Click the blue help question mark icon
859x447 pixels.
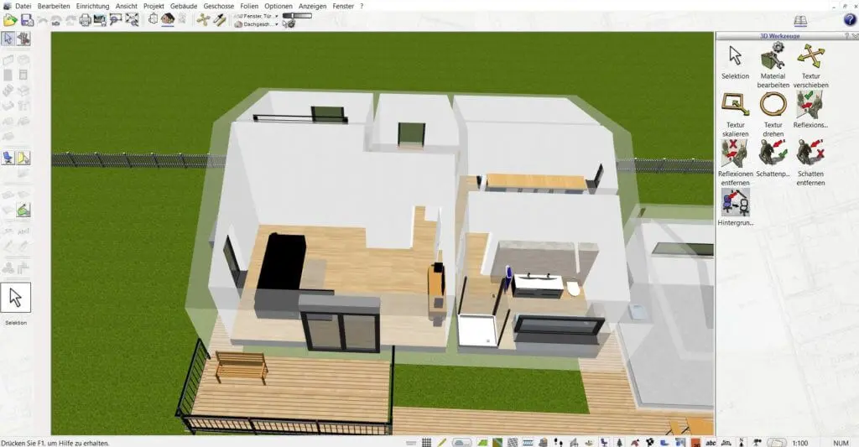[x=849, y=20]
